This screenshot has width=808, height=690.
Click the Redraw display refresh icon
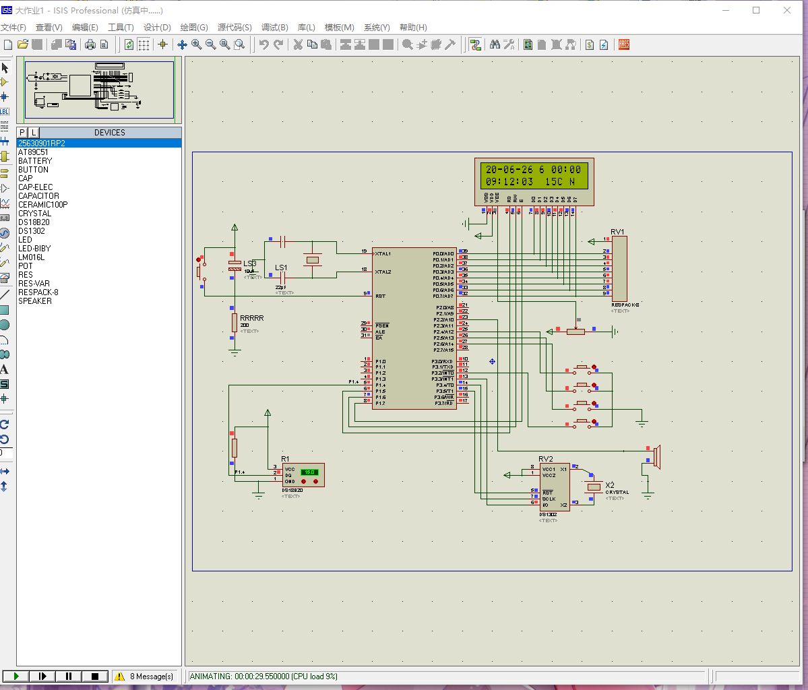coord(129,44)
